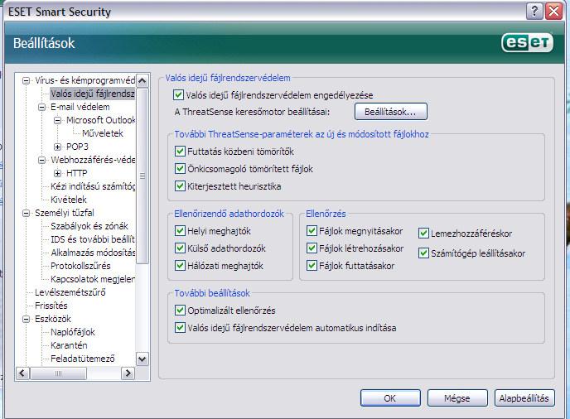Open Kapcsolatok megjelenítése tree item
This screenshot has width=570, height=419.
click(93, 279)
